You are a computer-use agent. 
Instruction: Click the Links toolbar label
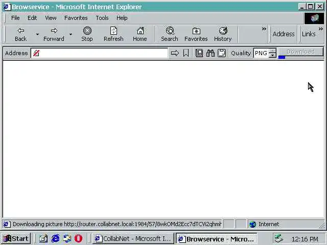click(309, 34)
